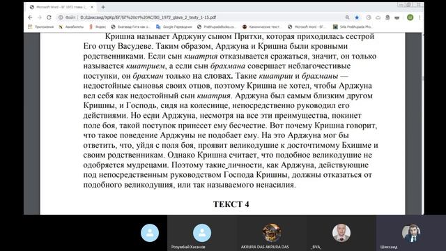The height and width of the screenshot is (251, 446).
Task: Open the PrabhupadaBooks.com bookmark
Action: pyautogui.click(x=217, y=26)
